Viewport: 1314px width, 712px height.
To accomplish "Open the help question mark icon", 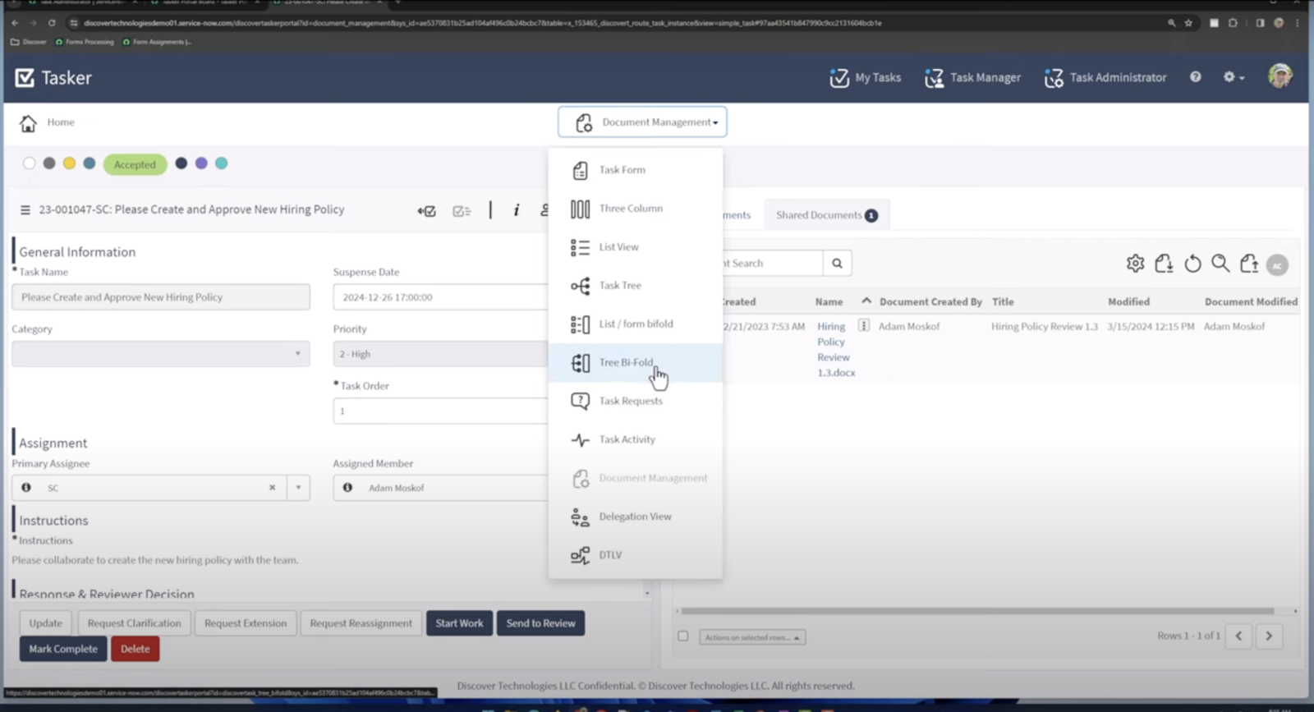I will tap(1195, 77).
